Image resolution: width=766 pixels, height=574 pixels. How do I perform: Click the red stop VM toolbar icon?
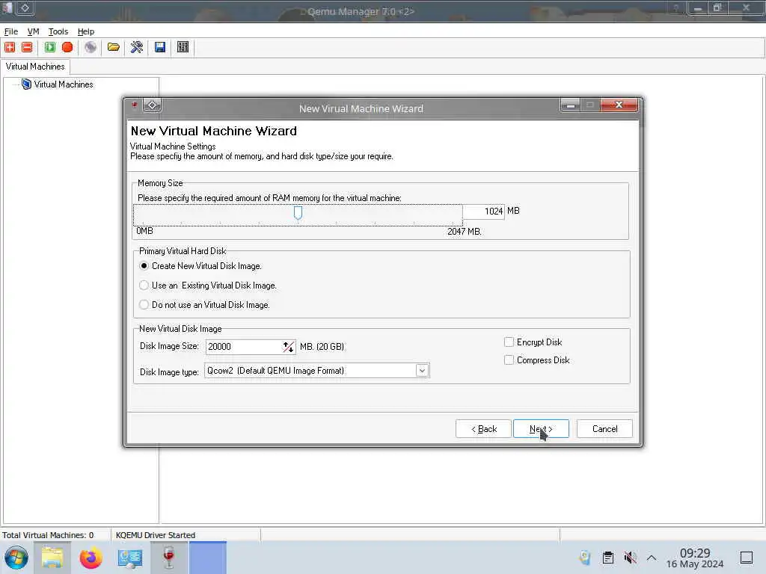[x=67, y=47]
